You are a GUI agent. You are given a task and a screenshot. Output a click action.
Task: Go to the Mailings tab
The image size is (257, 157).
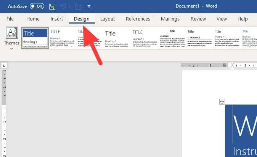click(x=170, y=19)
